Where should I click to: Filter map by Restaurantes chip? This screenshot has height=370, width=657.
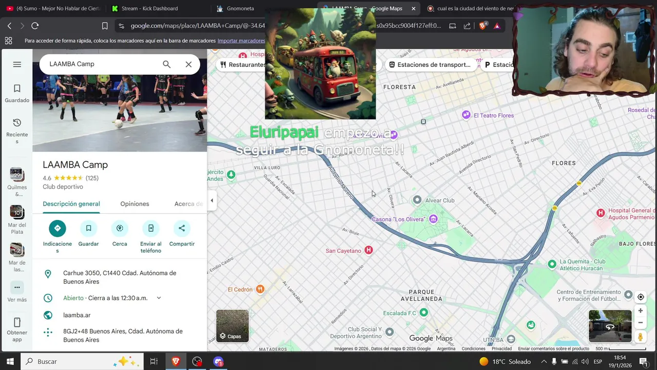click(x=242, y=65)
